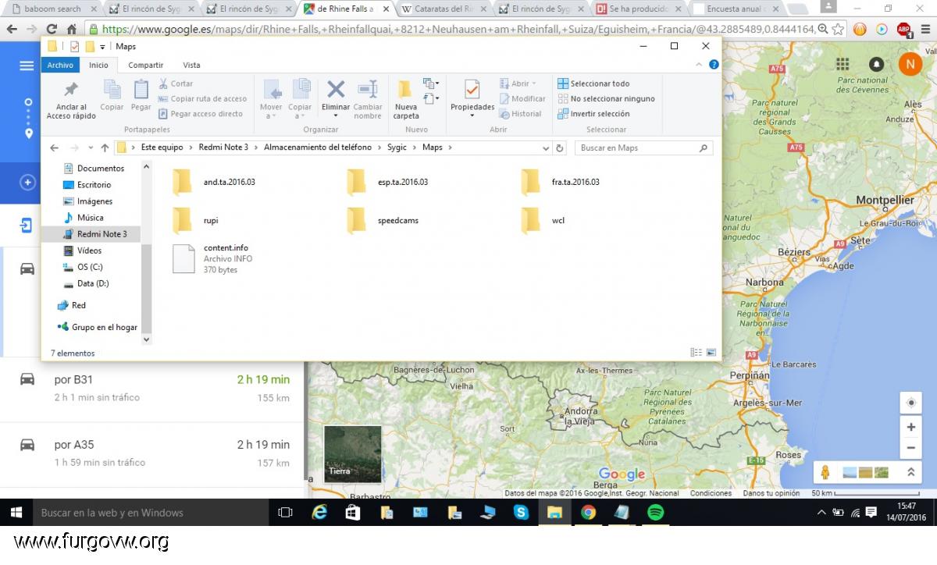Click Almacenamiento del teléfono in address path
Image resolution: width=937 pixels, height=565 pixels.
[318, 147]
